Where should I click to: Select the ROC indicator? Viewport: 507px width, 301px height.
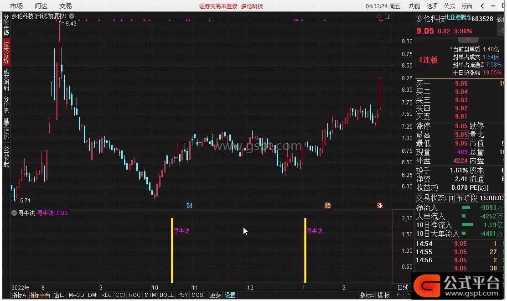pos(135,295)
